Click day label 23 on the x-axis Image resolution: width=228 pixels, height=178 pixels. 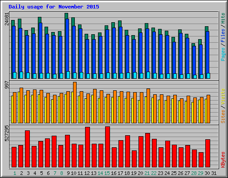tap(160, 173)
